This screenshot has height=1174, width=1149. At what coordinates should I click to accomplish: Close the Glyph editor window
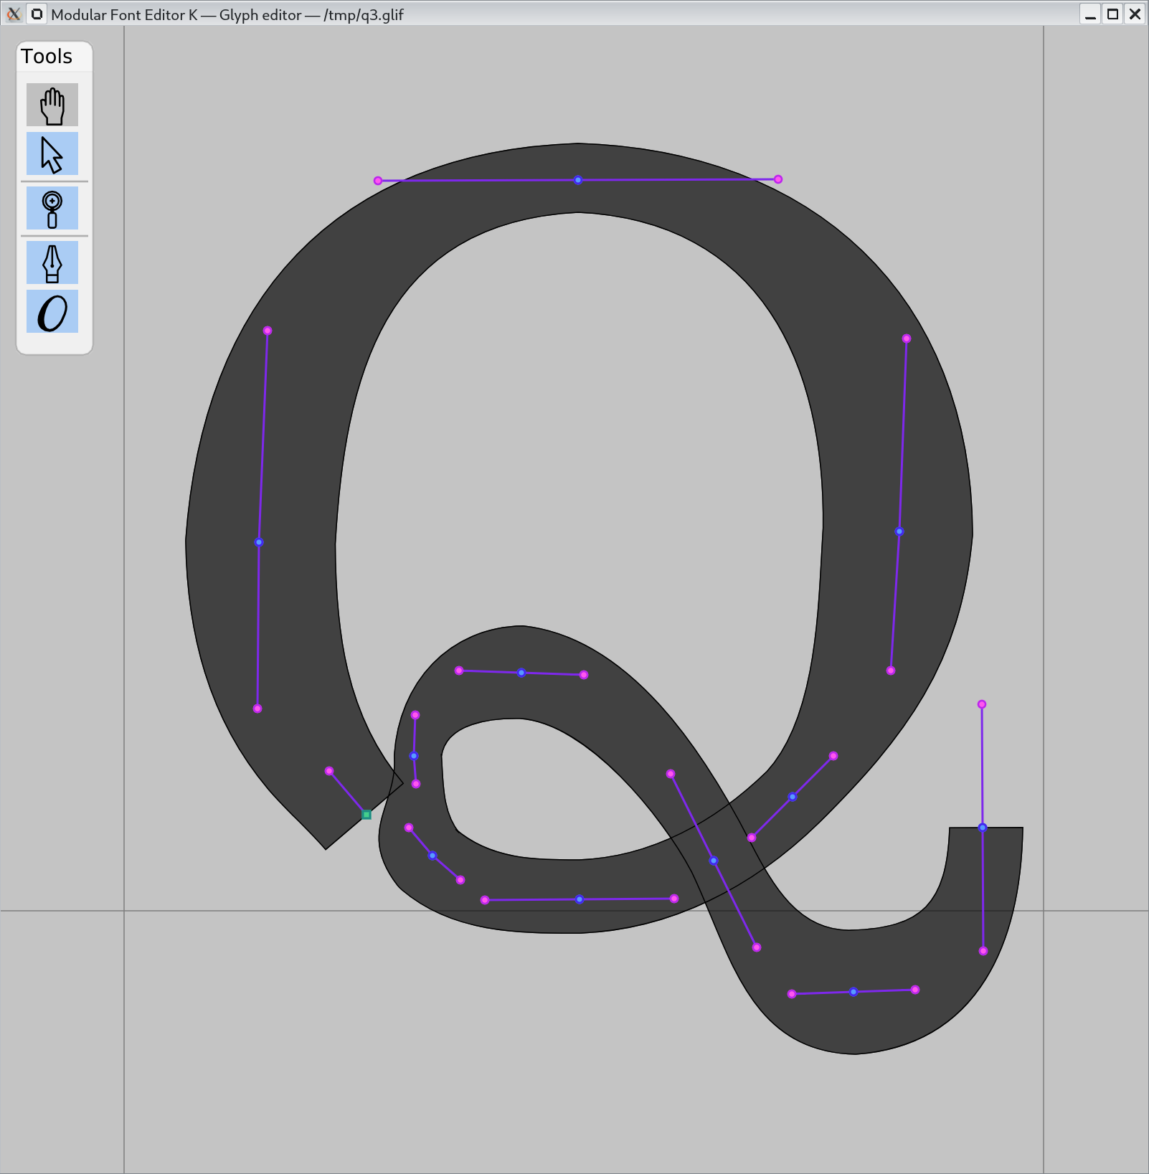[1135, 14]
